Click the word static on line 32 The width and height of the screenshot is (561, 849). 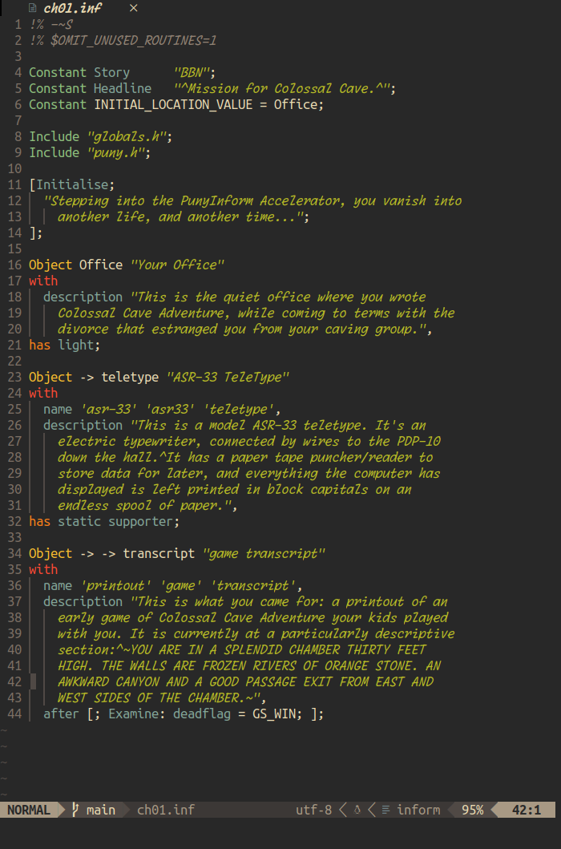[79, 521]
